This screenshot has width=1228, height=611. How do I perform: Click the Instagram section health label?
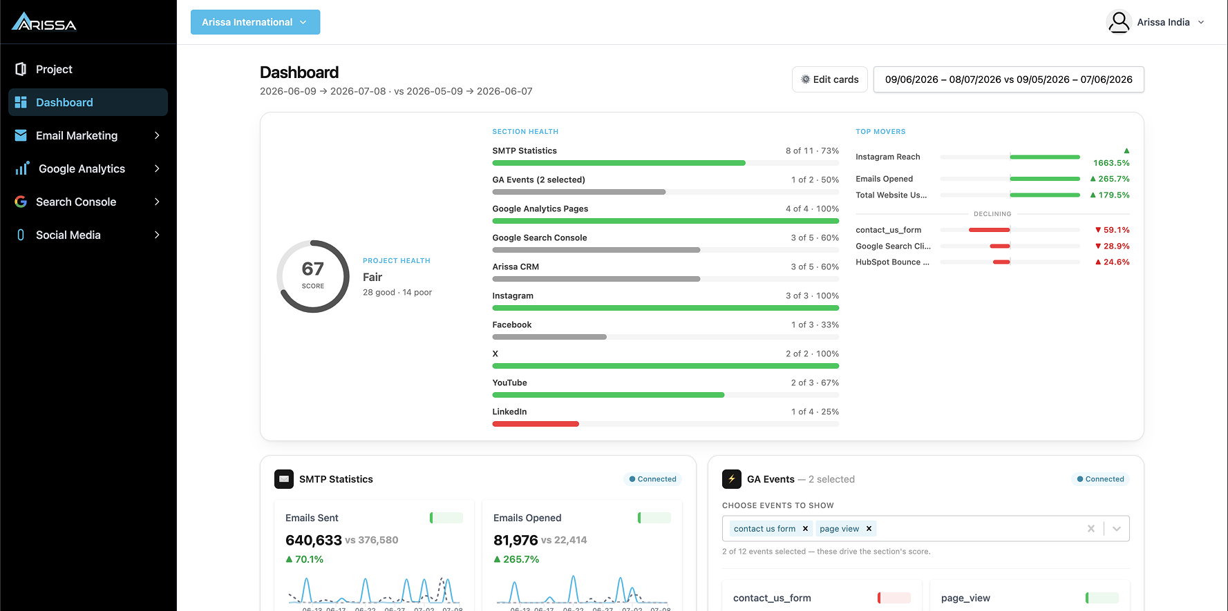513,295
